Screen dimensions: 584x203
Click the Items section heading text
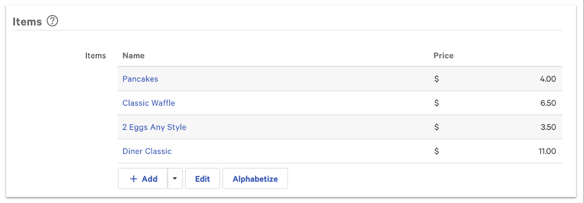tap(27, 22)
